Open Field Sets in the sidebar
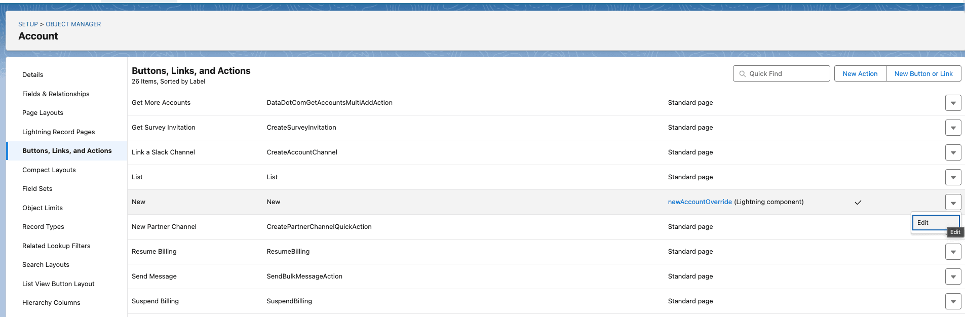965x317 pixels. click(37, 188)
